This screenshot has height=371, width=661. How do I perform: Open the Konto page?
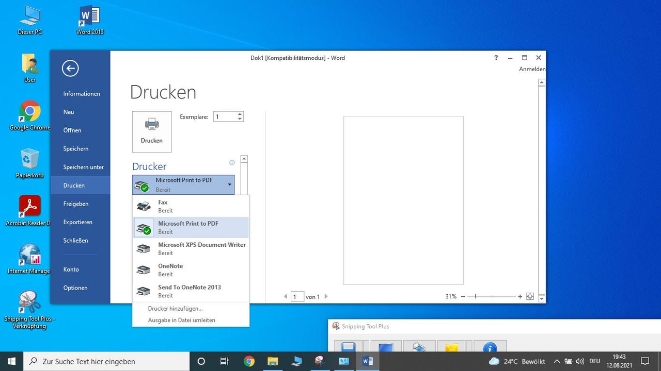point(71,269)
